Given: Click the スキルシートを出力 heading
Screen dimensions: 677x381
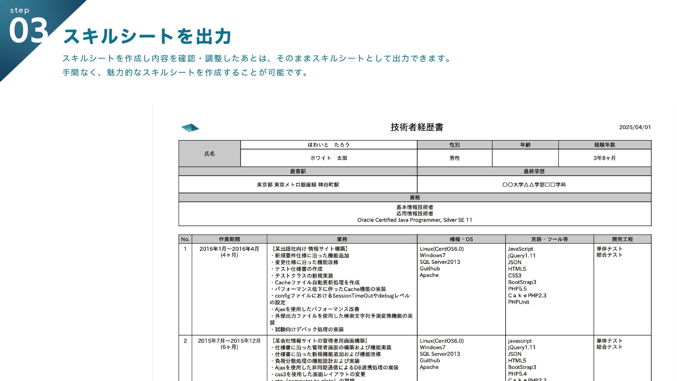Looking at the screenshot, I should (147, 36).
